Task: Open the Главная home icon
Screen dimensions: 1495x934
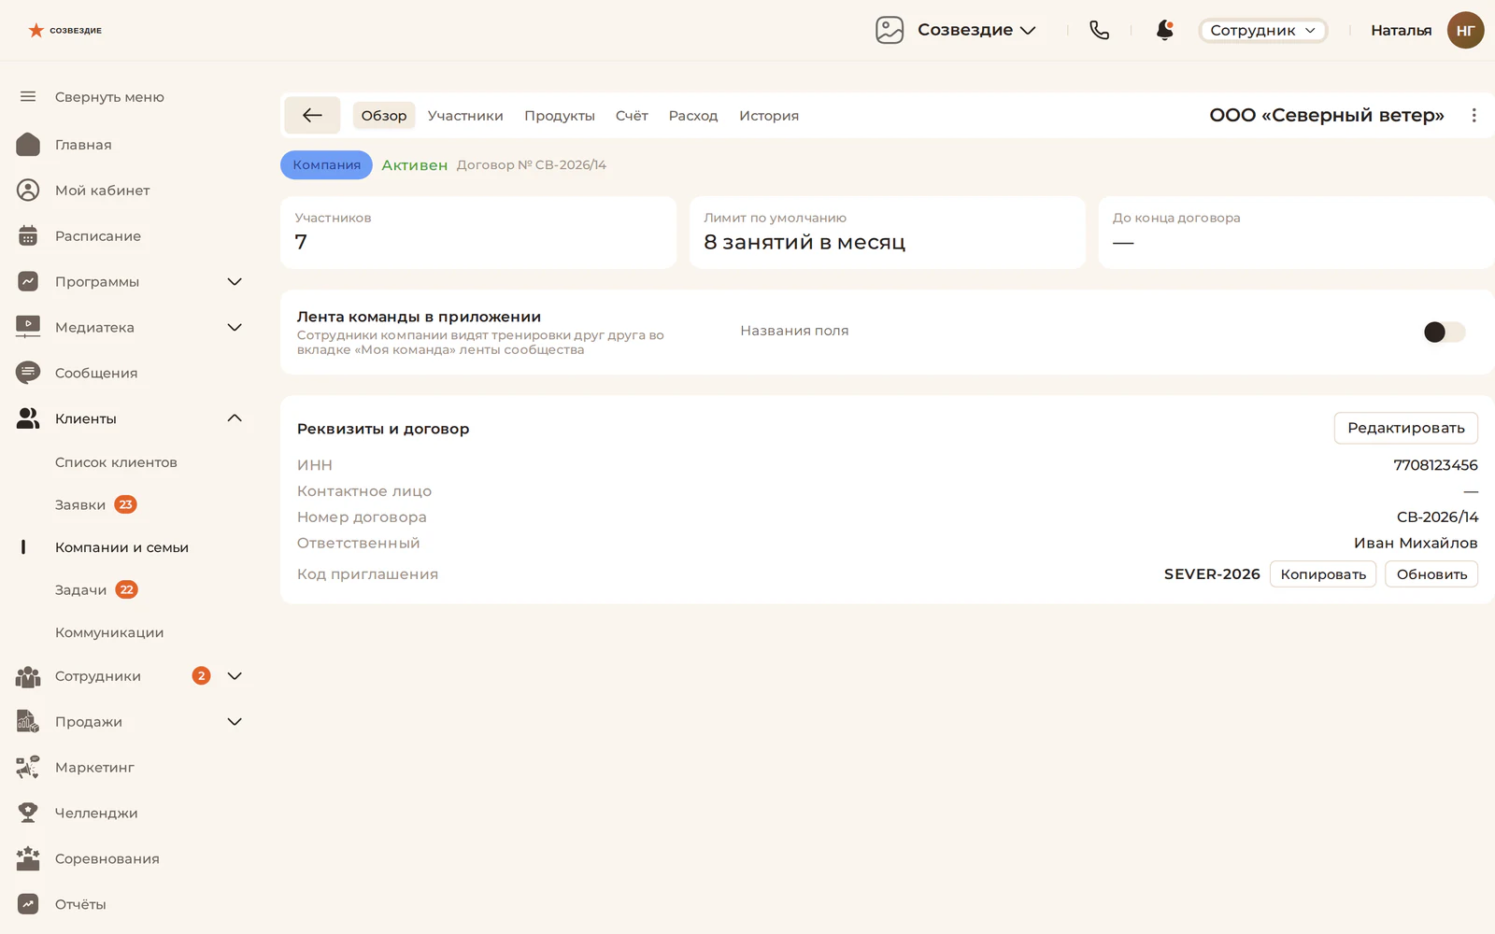Action: (28, 145)
